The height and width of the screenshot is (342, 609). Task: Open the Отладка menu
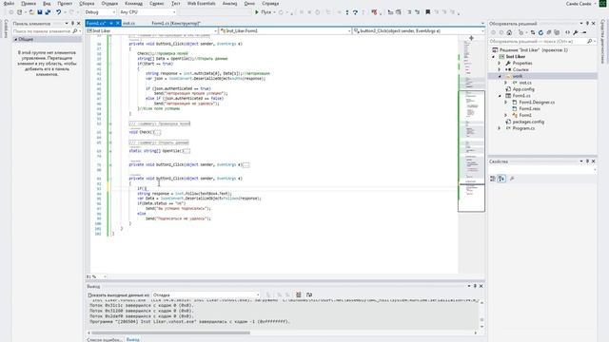[x=109, y=4]
